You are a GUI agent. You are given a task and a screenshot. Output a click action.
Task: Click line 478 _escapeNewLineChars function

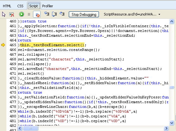tap(72, 107)
